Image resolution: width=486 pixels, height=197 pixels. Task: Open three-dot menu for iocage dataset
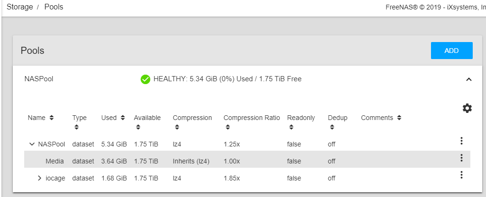coord(461,175)
